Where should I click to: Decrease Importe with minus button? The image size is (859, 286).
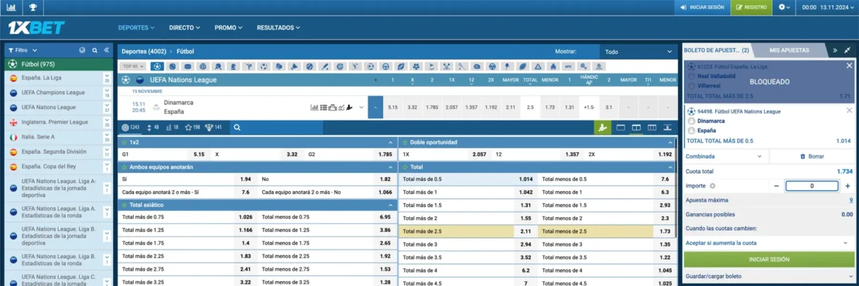point(776,186)
